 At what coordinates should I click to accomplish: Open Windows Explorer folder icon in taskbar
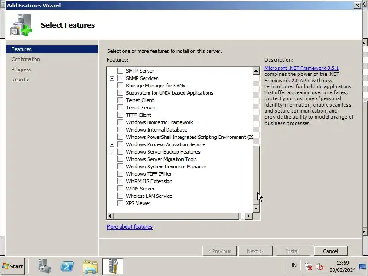pos(90,267)
